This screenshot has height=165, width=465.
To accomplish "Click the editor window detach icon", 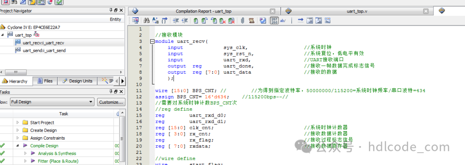I will (136, 21).
